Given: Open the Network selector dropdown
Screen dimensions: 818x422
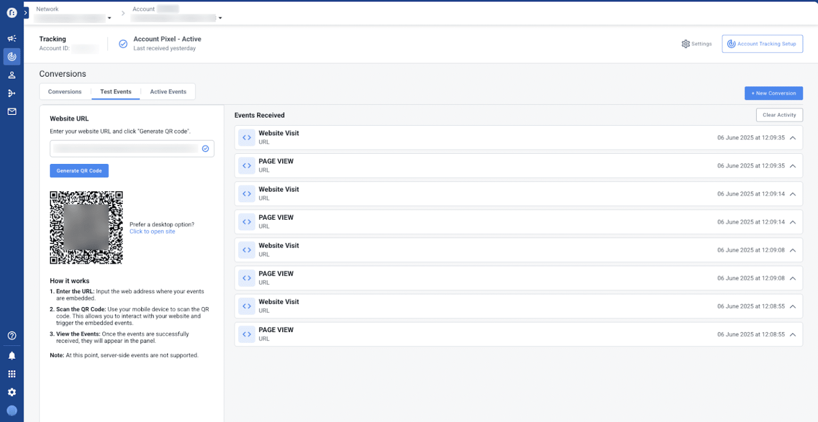Looking at the screenshot, I should pos(110,18).
